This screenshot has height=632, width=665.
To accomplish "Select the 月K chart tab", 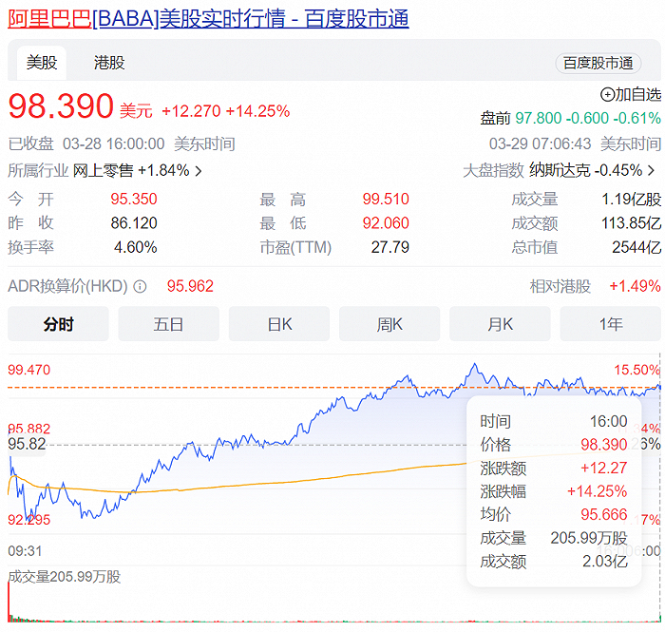I will tap(500, 324).
